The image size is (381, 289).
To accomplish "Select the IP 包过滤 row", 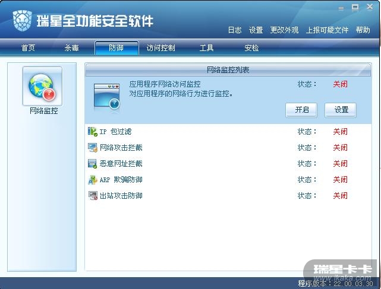I will [228, 132].
